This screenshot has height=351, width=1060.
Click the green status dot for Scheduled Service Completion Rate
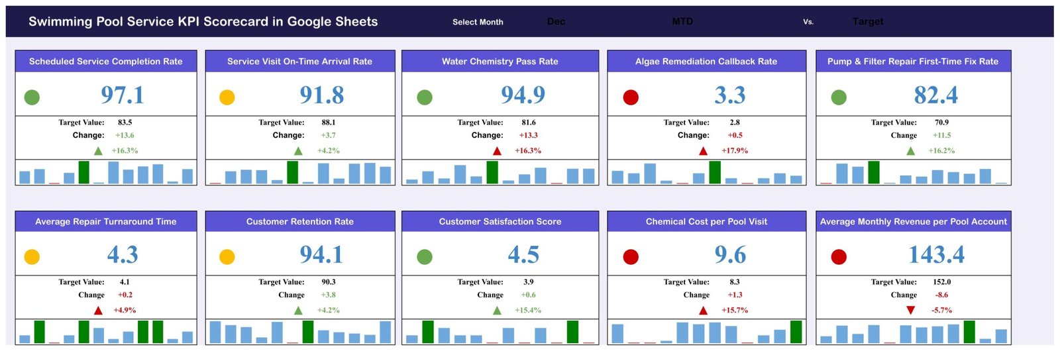coord(32,97)
